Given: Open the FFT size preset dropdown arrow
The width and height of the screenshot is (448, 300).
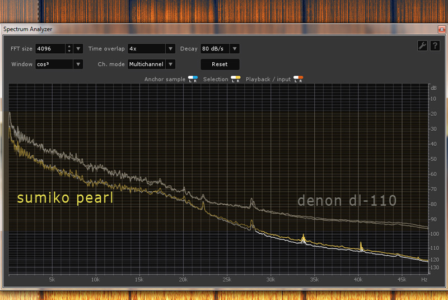Looking at the screenshot, I should click(x=78, y=49).
